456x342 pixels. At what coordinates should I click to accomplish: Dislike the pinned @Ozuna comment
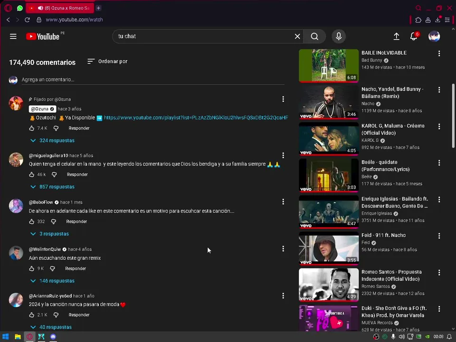tap(56, 128)
